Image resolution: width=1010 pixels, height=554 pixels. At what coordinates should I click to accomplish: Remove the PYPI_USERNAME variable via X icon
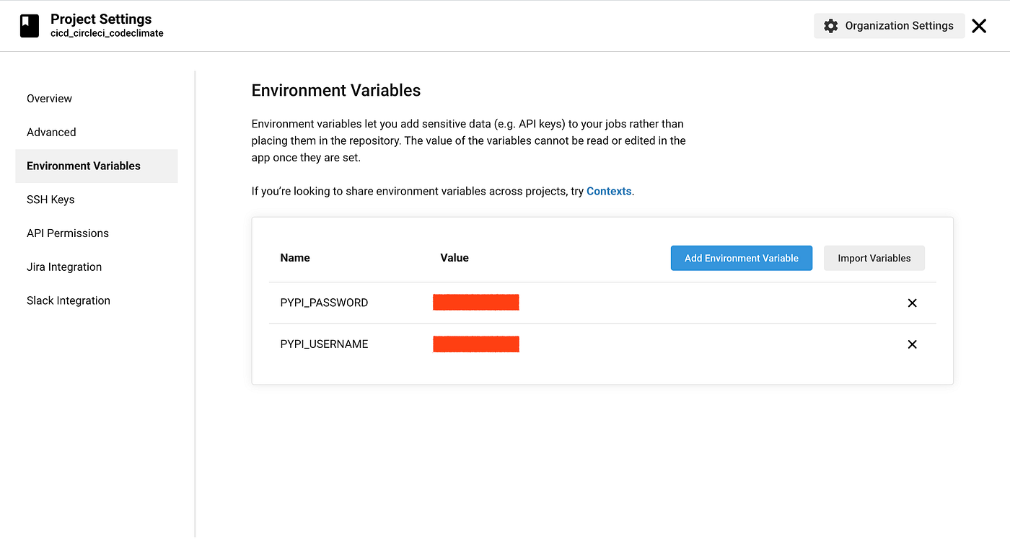912,344
